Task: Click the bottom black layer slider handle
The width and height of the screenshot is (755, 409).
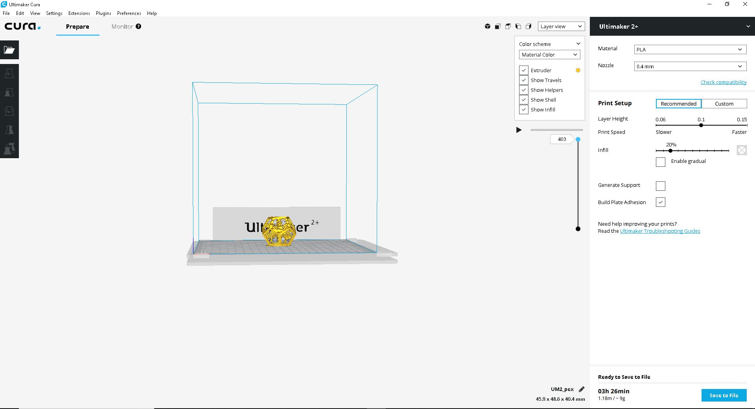Action: coord(578,229)
